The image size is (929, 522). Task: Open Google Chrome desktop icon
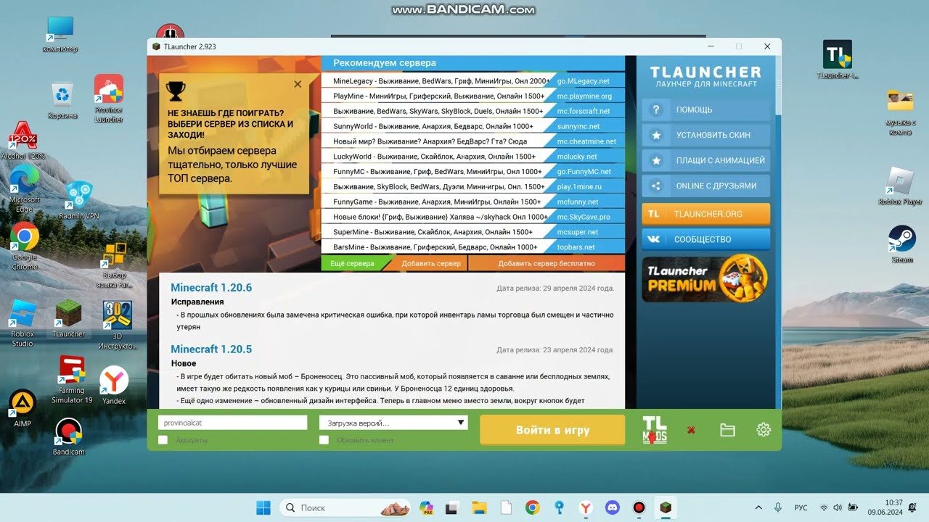click(x=24, y=246)
